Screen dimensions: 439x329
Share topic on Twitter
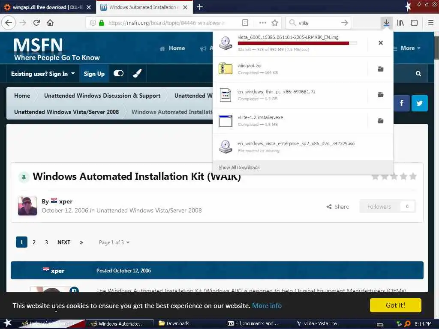click(419, 103)
